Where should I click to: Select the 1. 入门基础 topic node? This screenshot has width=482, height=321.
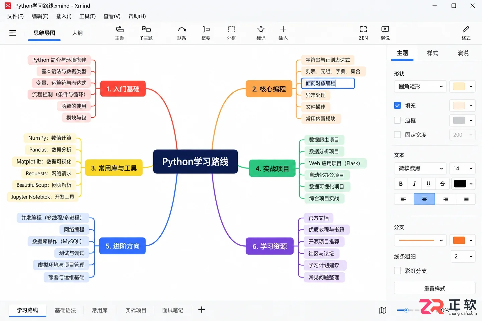123,89
